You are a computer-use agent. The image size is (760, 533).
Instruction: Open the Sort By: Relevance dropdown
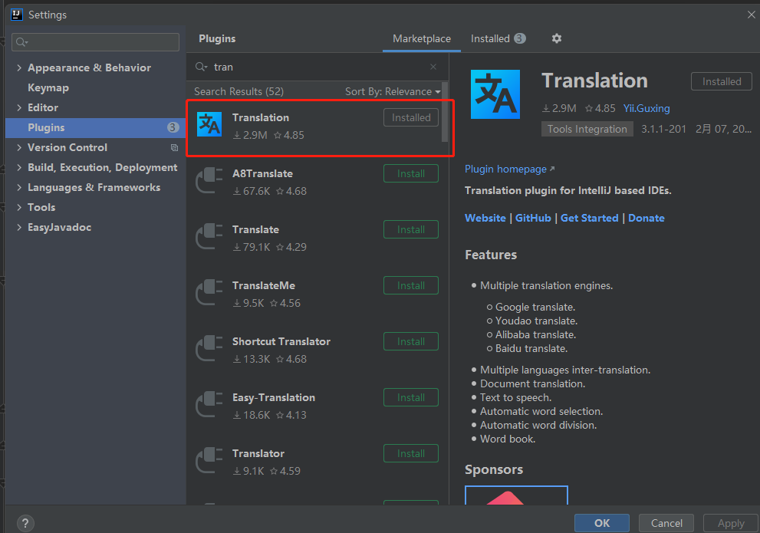pyautogui.click(x=393, y=91)
